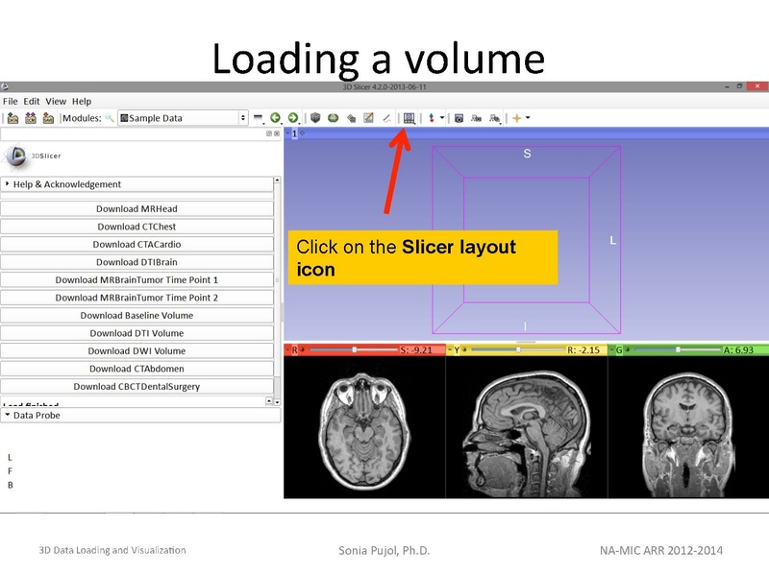The width and height of the screenshot is (769, 576).
Task: Click Download Baseline Volume button
Action: point(136,316)
